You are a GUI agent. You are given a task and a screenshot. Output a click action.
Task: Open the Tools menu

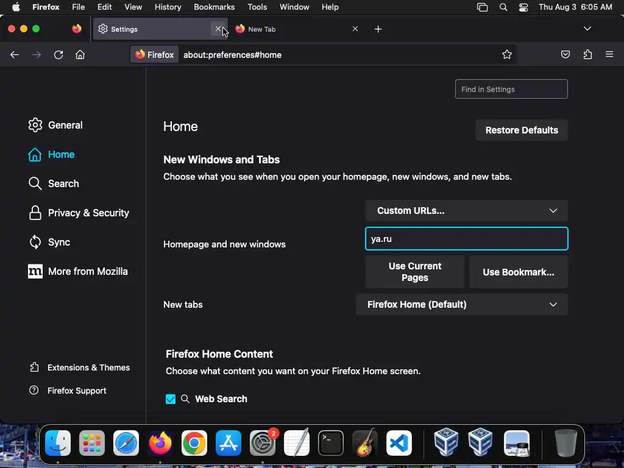pos(257,7)
